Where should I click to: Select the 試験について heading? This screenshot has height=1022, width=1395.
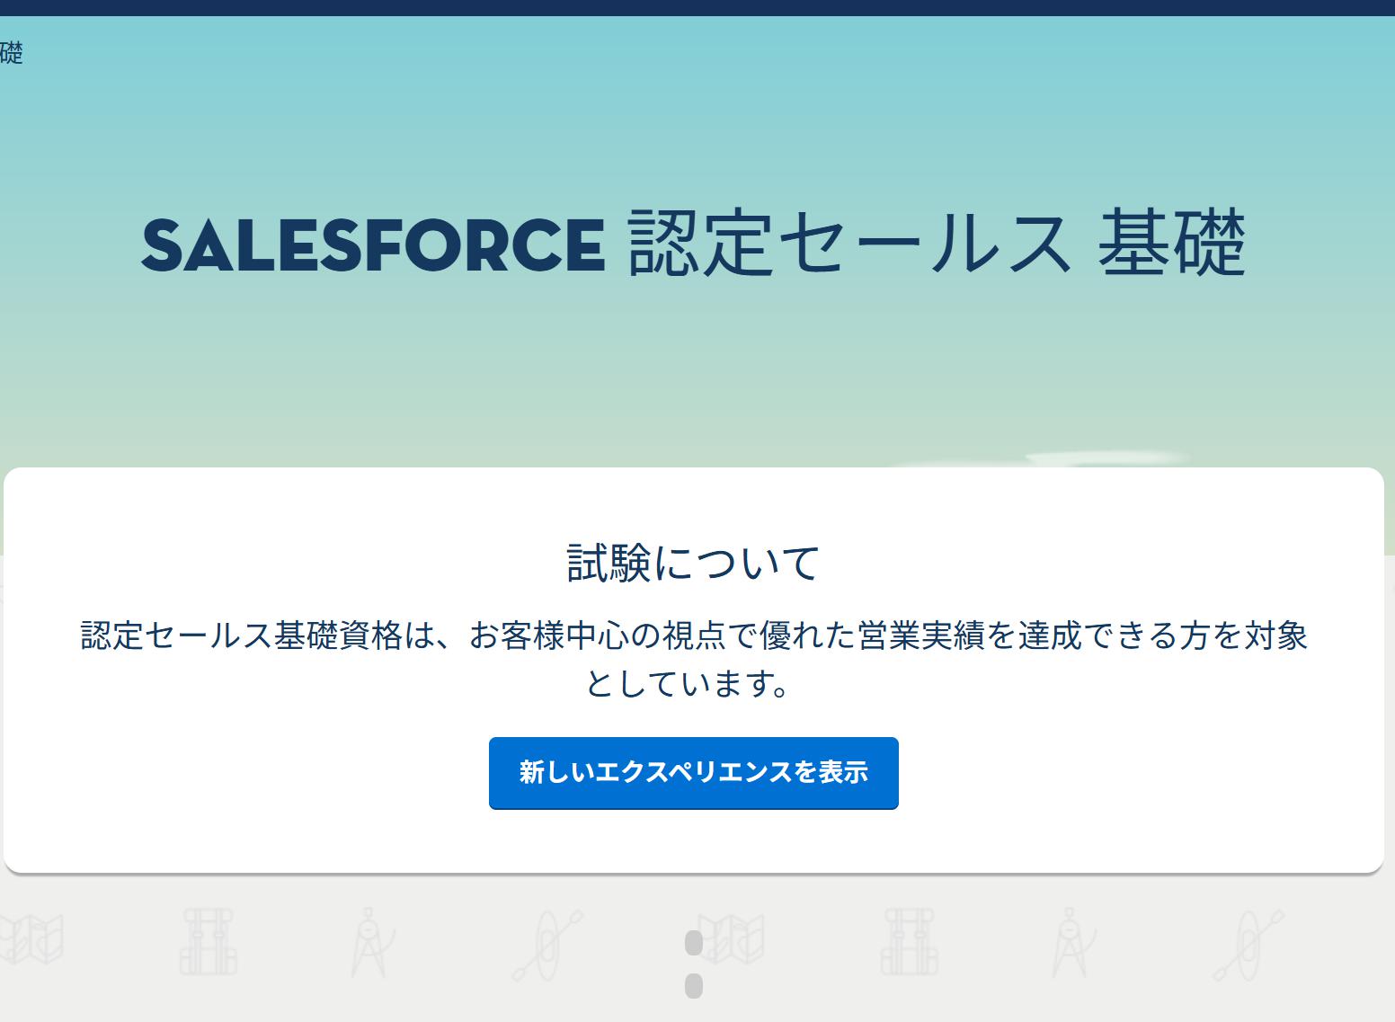pyautogui.click(x=693, y=563)
